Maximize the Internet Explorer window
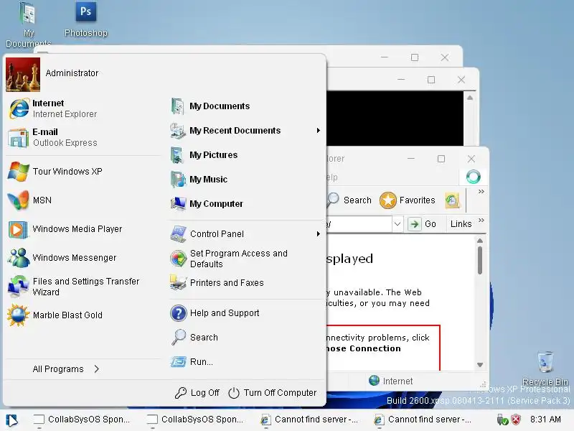 (x=441, y=159)
